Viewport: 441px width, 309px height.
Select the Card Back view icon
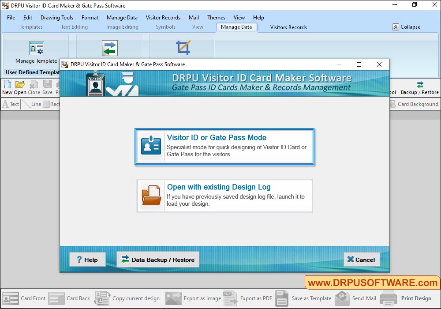56,298
